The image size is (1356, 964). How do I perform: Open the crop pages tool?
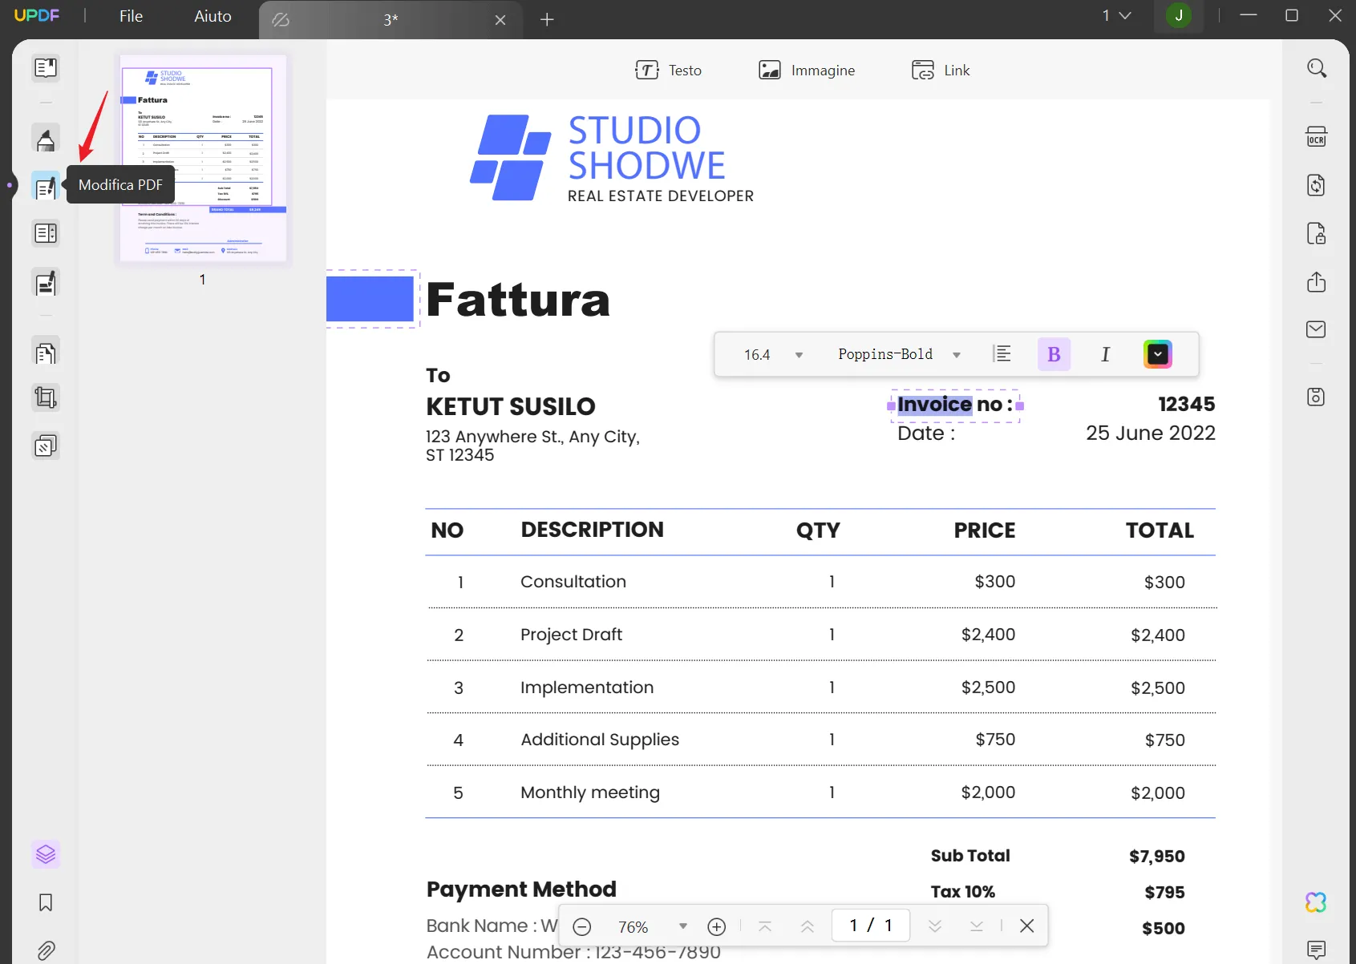[x=46, y=397]
